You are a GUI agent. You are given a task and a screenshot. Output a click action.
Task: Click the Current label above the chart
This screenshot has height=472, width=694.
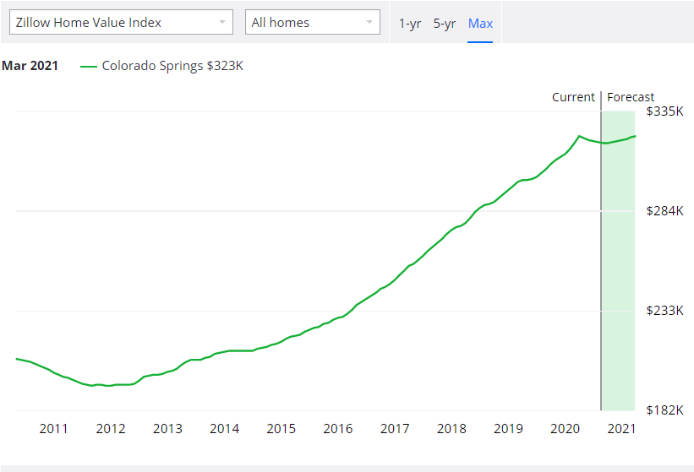[573, 97]
